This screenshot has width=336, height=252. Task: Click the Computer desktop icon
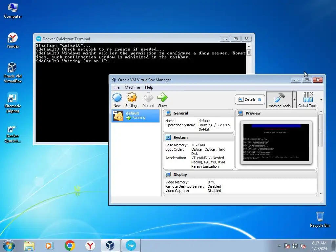pos(13,11)
